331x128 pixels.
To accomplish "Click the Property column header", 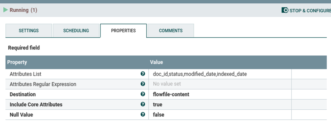I will pos(17,62).
